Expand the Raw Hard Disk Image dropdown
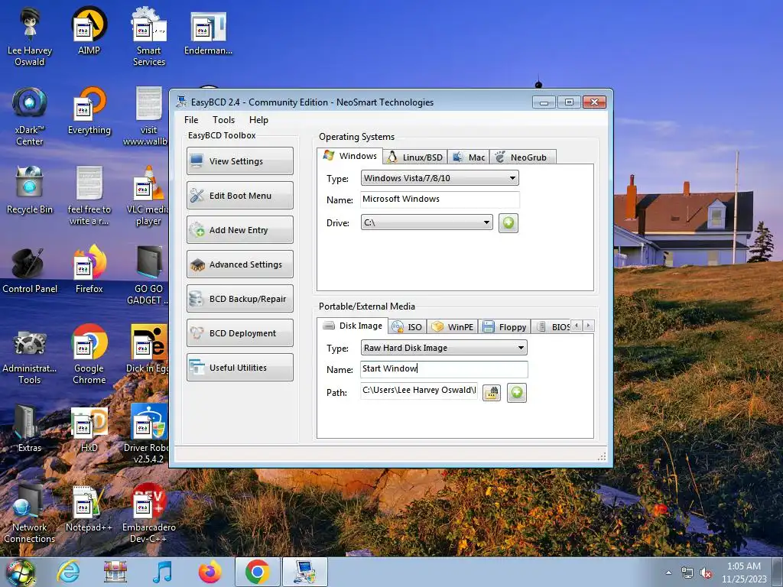 point(443,348)
